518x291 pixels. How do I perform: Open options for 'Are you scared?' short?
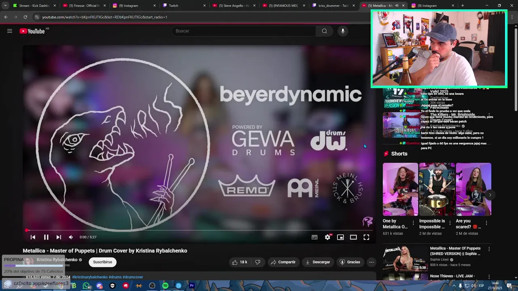click(486, 223)
